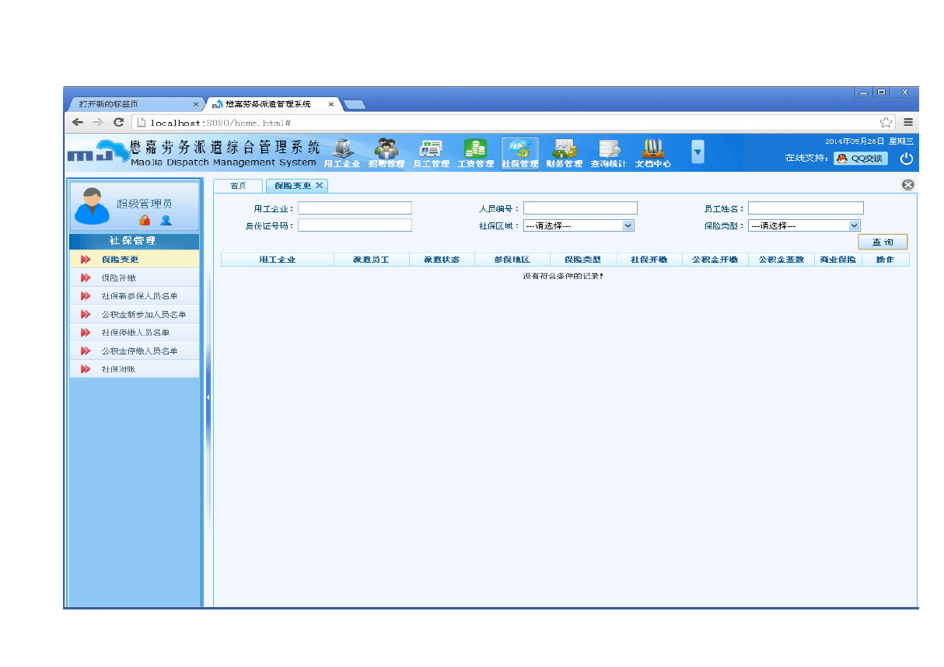Close the 打开新的标签页 browser tab
The height and width of the screenshot is (667, 944).
tap(196, 104)
